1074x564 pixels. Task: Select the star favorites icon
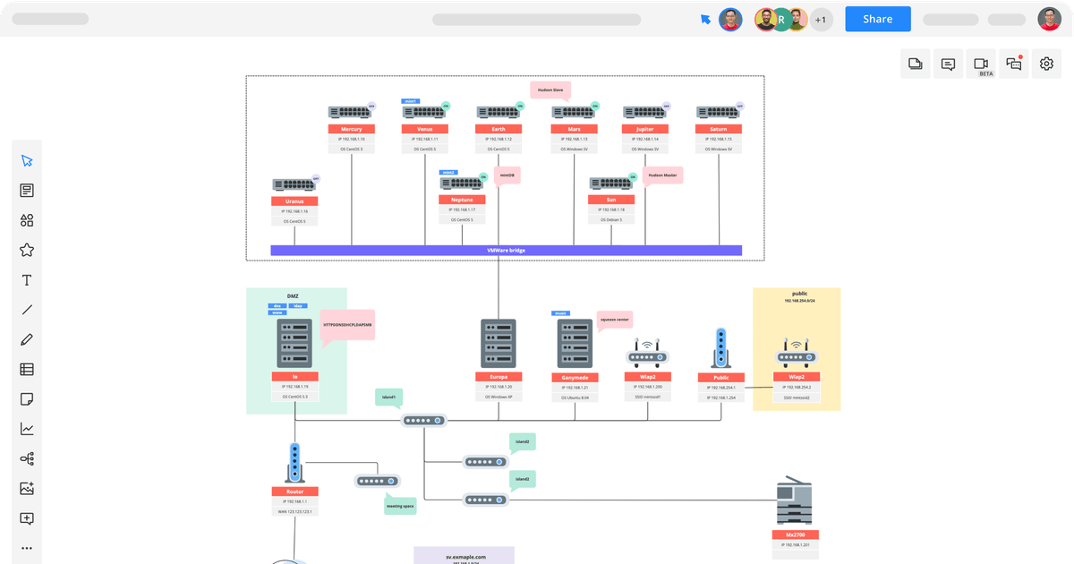[x=27, y=251]
